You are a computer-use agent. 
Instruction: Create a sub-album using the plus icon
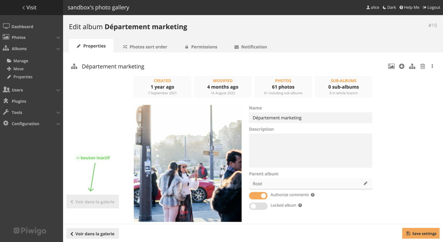pos(401,66)
